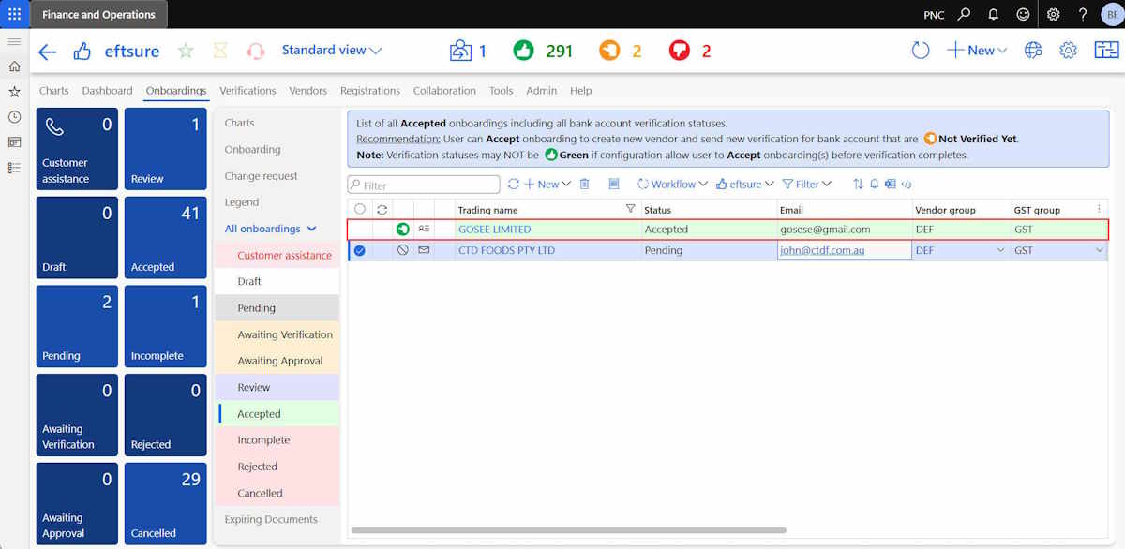Click the green thumbs-up 291 indicator
The image size is (1125, 549).
543,51
